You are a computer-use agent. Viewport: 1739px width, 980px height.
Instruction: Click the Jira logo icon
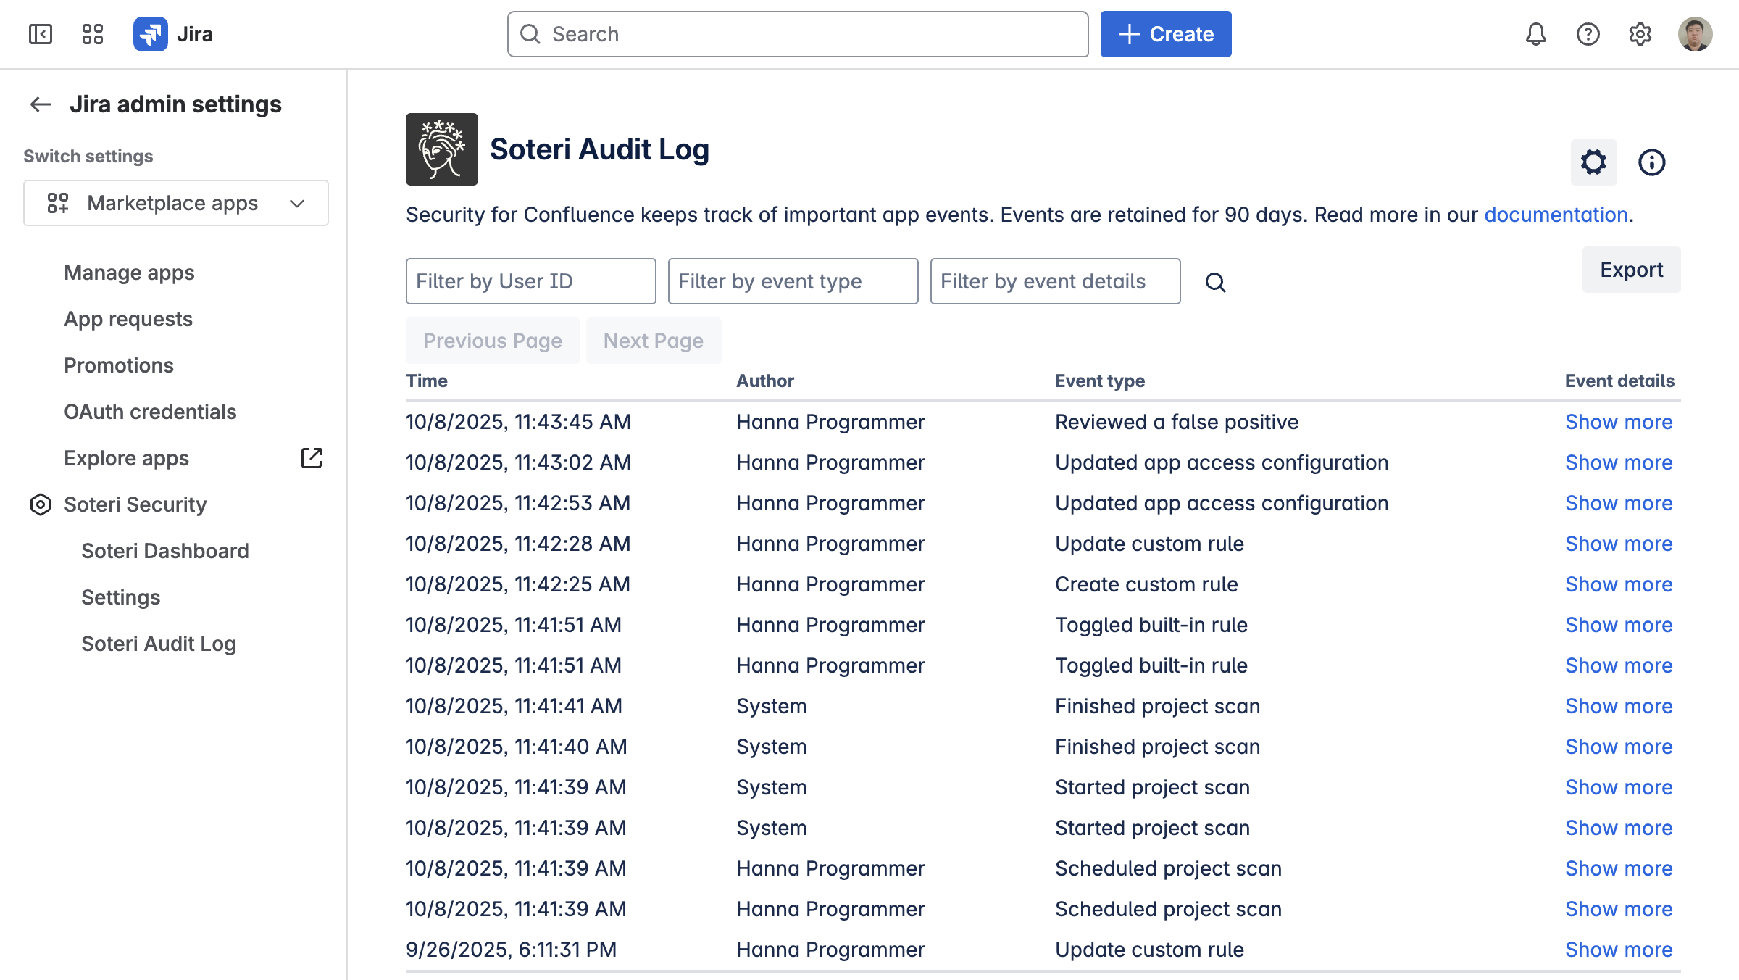[151, 34]
